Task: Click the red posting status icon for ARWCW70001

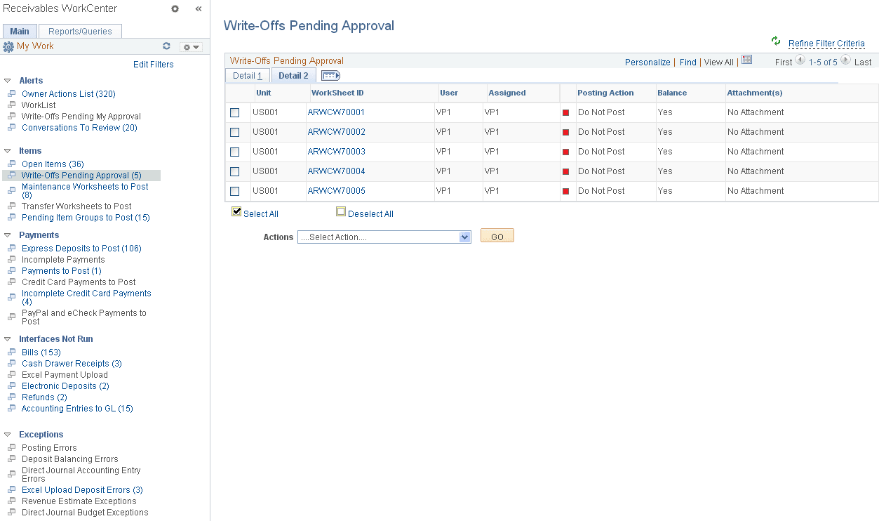Action: 567,112
